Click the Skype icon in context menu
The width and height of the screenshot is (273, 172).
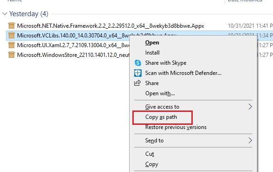[138, 63]
